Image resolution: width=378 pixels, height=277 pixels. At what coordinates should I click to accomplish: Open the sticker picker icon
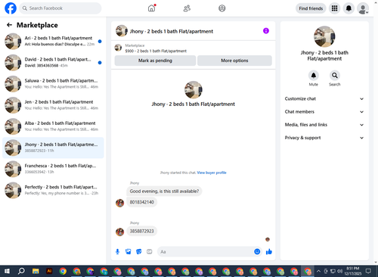139,251
